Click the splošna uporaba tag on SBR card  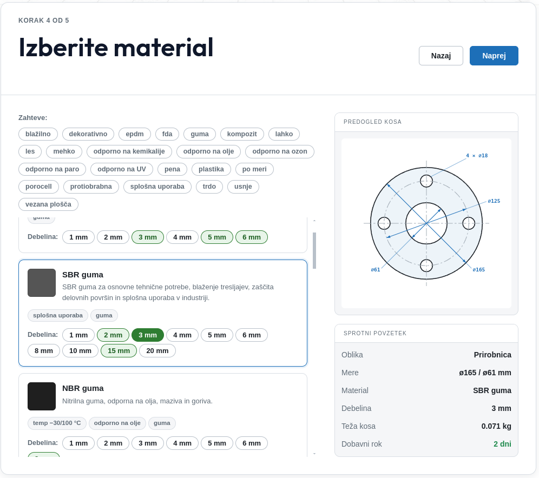(x=58, y=316)
